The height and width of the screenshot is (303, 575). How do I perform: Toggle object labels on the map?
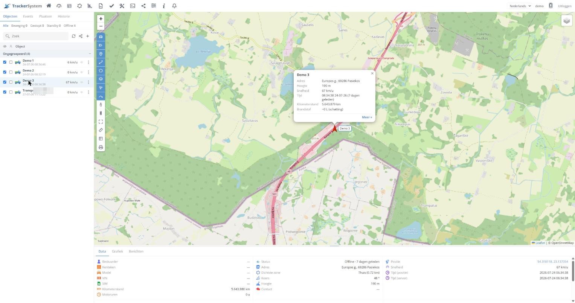(101, 45)
